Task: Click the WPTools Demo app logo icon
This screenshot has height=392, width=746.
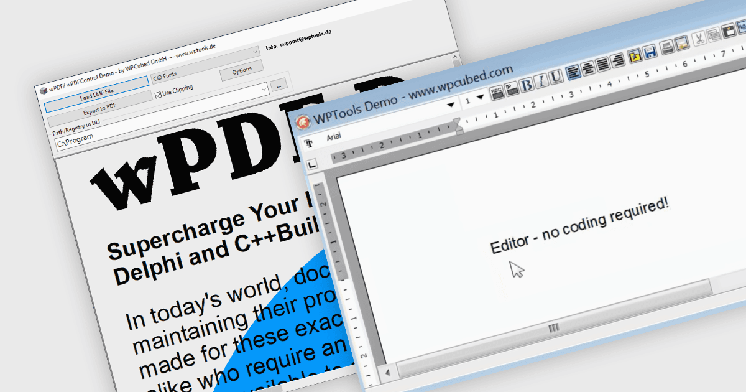Action: pos(303,122)
